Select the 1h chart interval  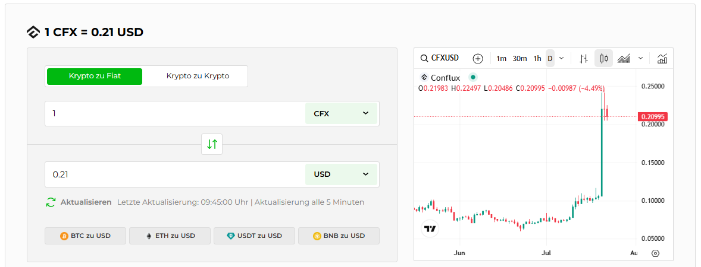tap(537, 58)
